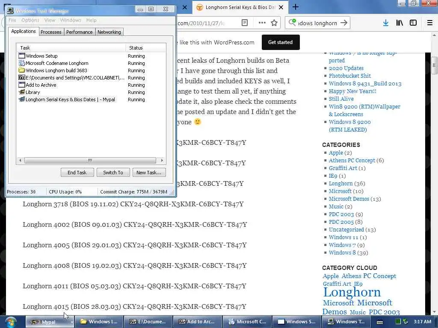Toggle the sidebar icon in browser toolbar
Image resolution: width=438 pixels, height=328 pixels.
(413, 23)
